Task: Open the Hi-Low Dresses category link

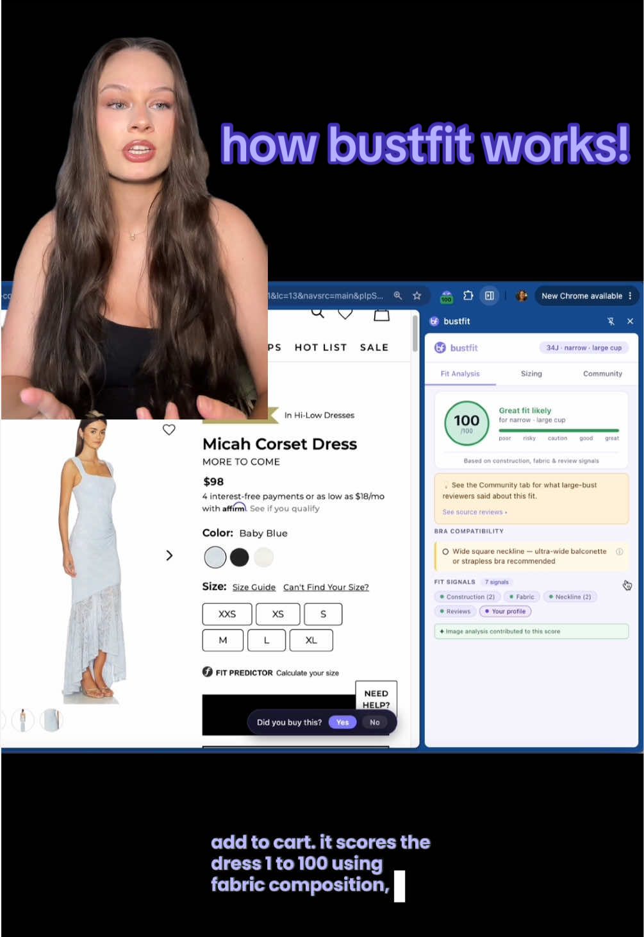Action: [x=319, y=415]
